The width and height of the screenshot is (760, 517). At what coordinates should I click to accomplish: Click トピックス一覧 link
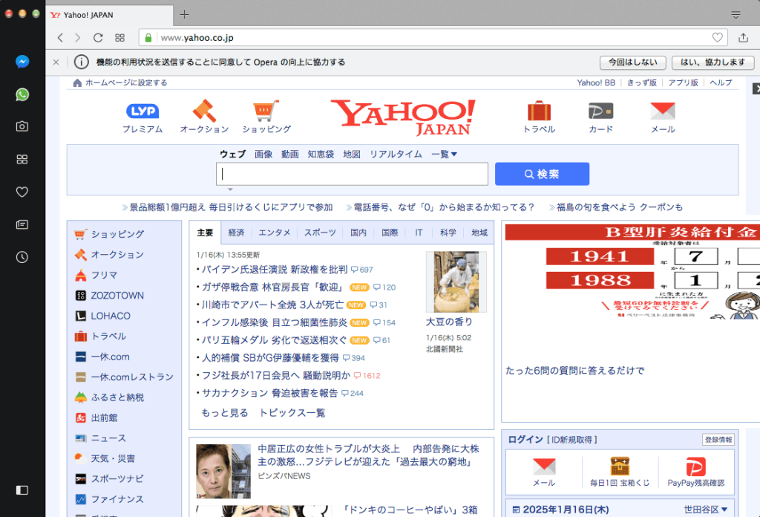[x=292, y=413]
